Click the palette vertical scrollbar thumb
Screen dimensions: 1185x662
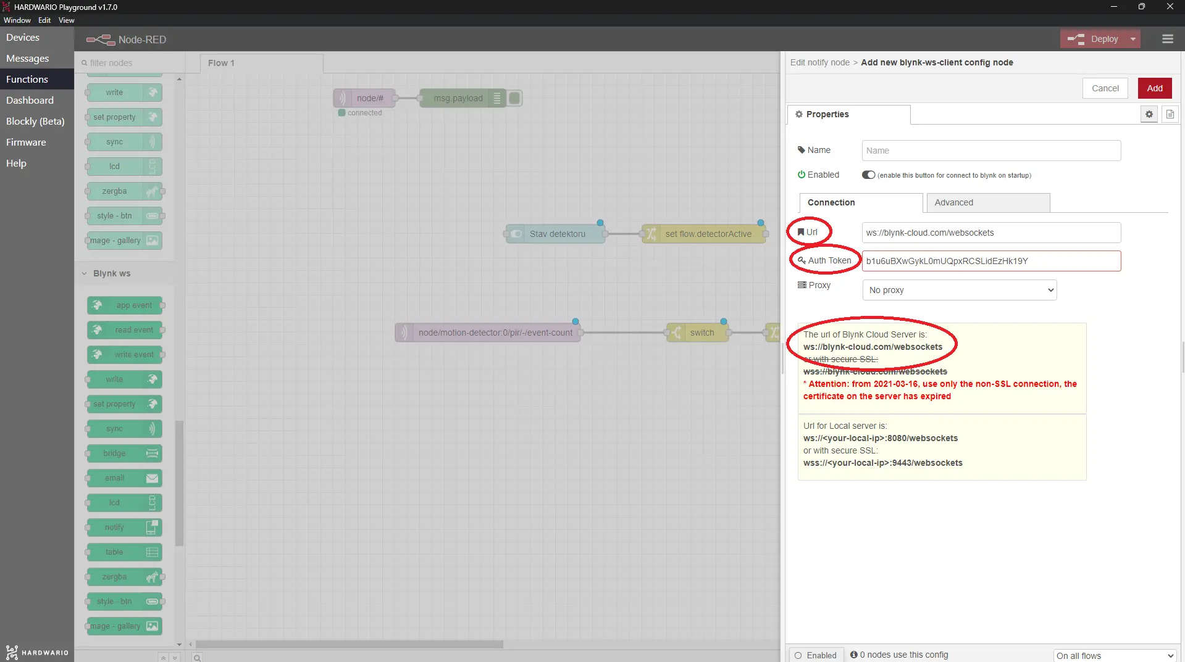[179, 483]
